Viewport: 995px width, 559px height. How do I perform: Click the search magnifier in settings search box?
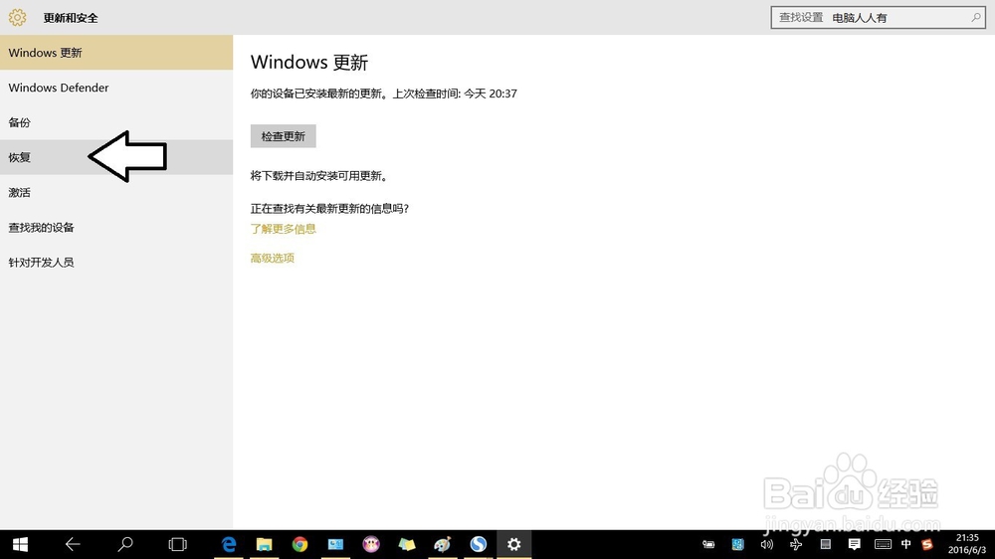(976, 18)
